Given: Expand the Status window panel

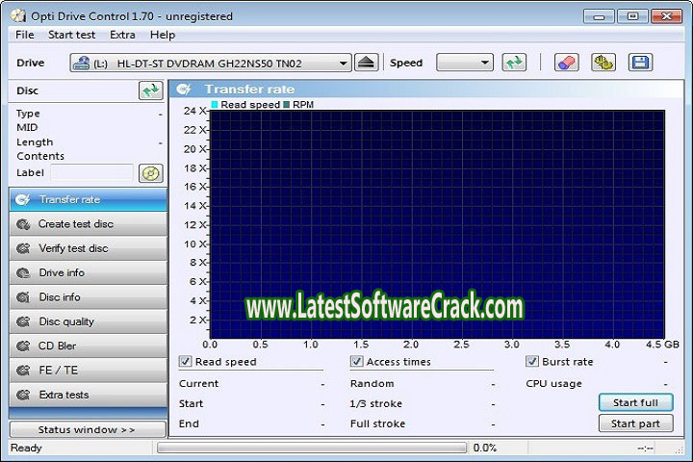Looking at the screenshot, I should (88, 429).
